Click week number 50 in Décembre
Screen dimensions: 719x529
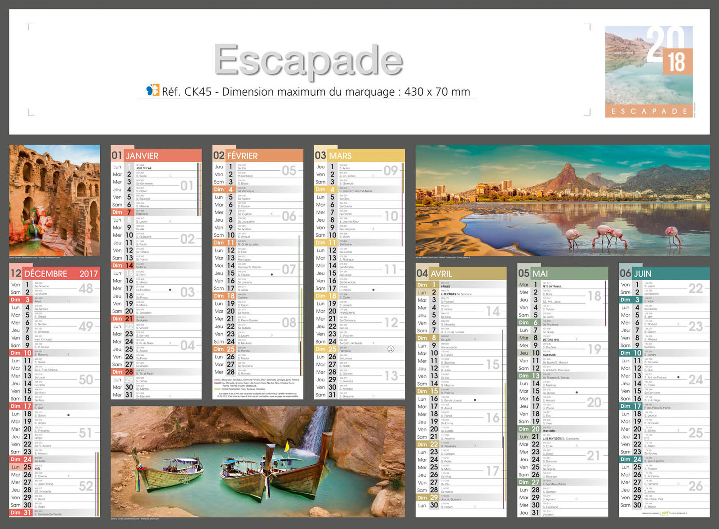[86, 380]
